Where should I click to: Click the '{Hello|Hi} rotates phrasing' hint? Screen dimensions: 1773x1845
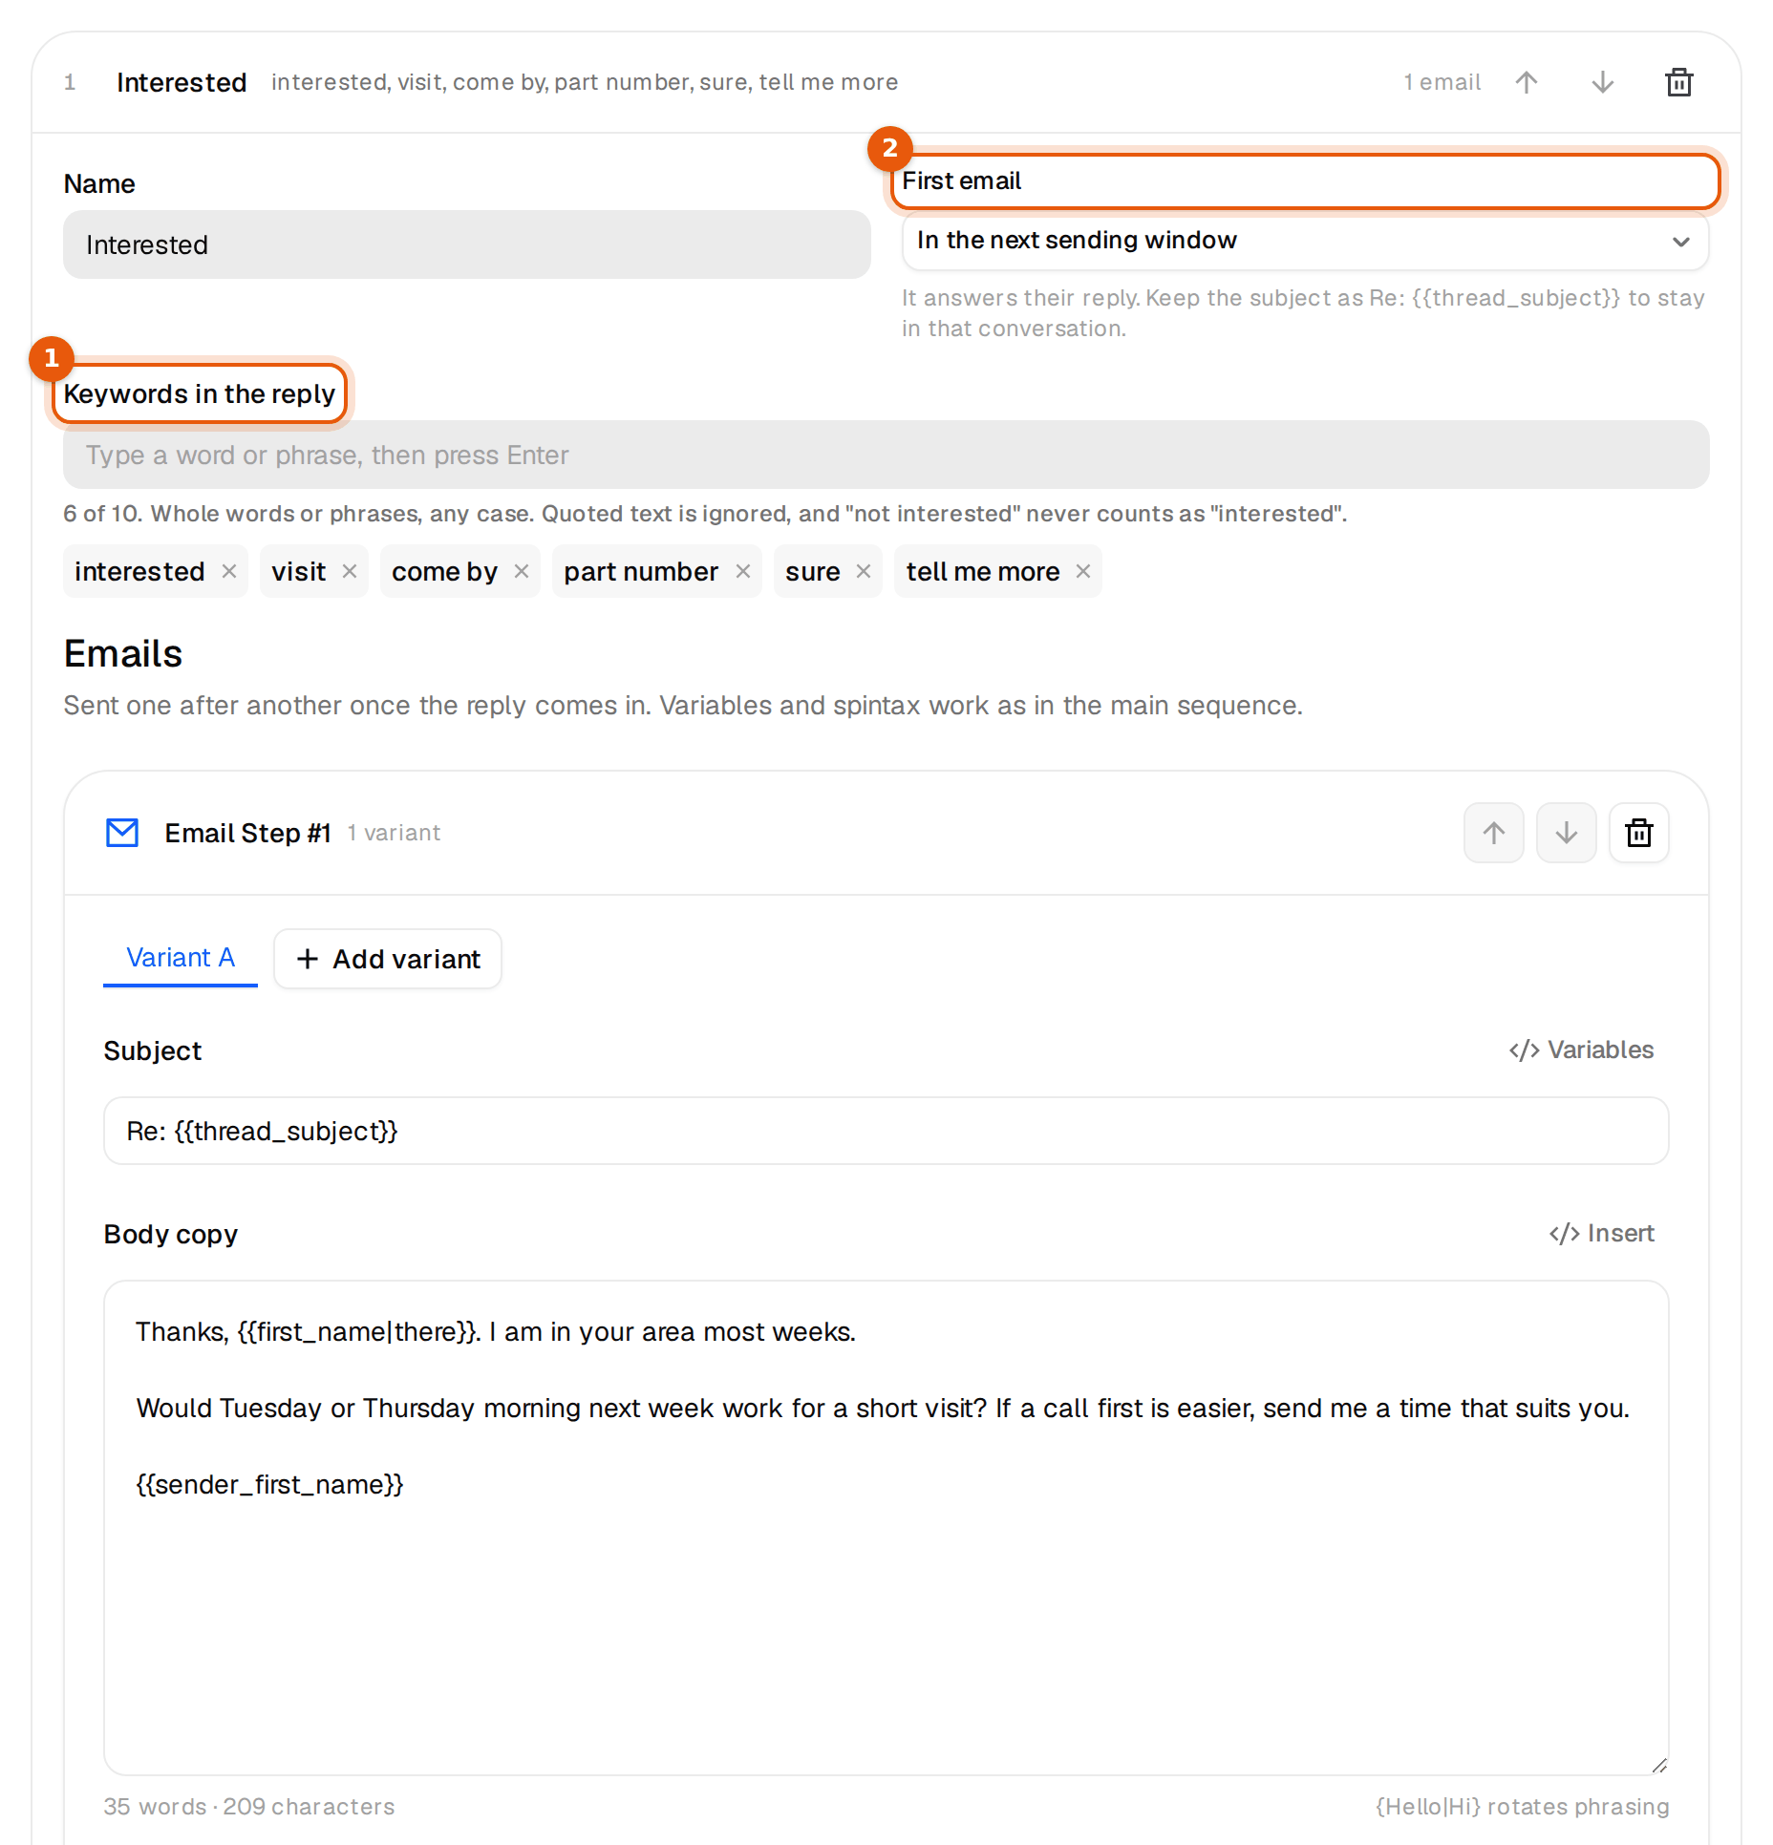1523,1807
